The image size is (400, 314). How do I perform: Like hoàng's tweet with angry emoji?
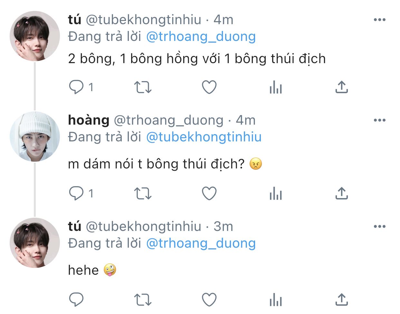coord(209,193)
